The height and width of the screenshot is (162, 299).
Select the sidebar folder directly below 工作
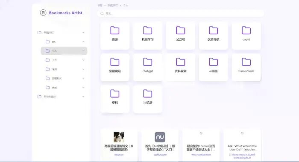click(64, 69)
